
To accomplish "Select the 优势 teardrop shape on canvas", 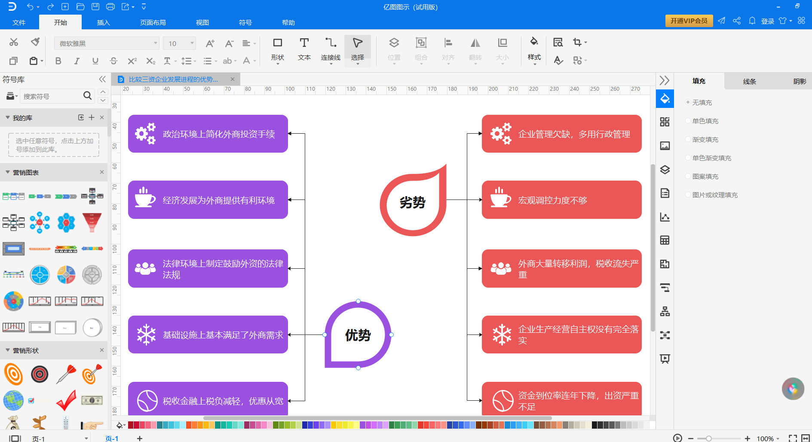I will pos(358,335).
